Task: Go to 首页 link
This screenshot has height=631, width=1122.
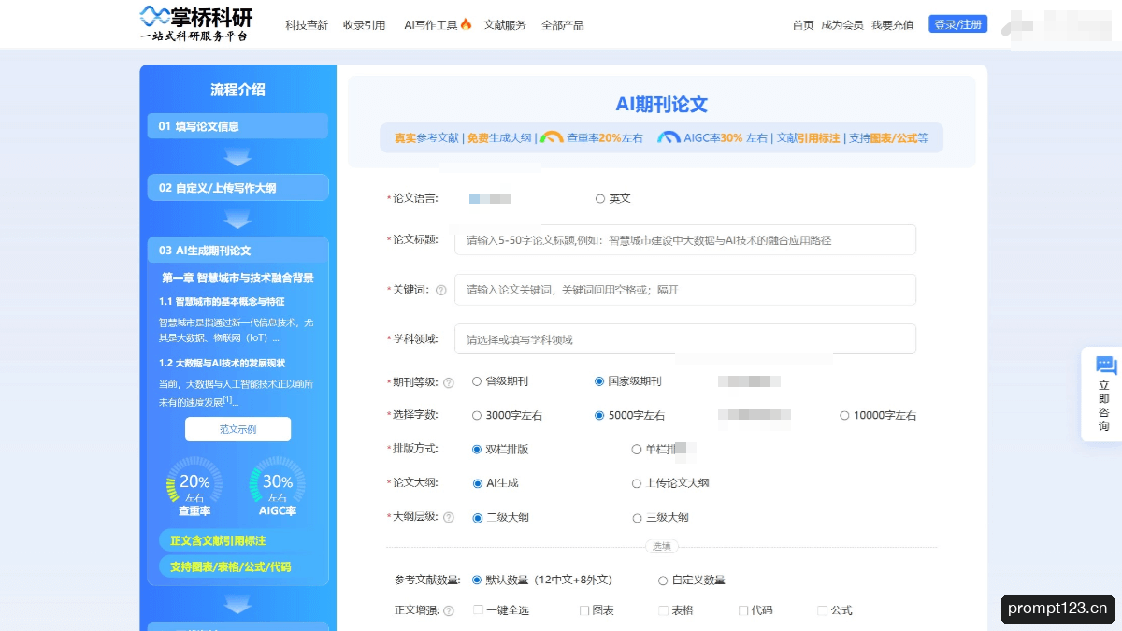Action: tap(803, 25)
